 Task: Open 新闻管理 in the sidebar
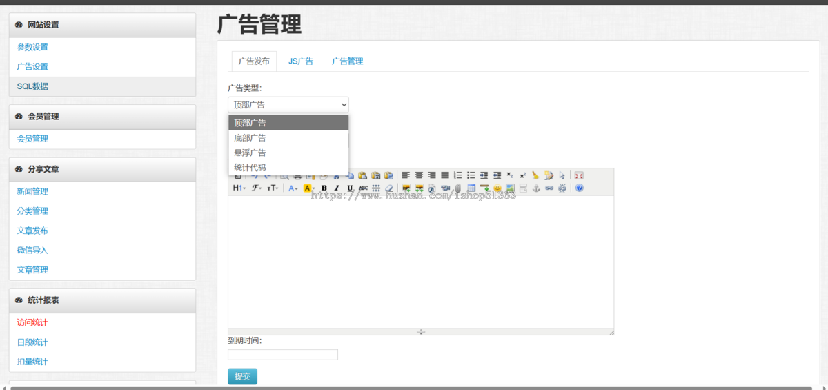coord(32,192)
